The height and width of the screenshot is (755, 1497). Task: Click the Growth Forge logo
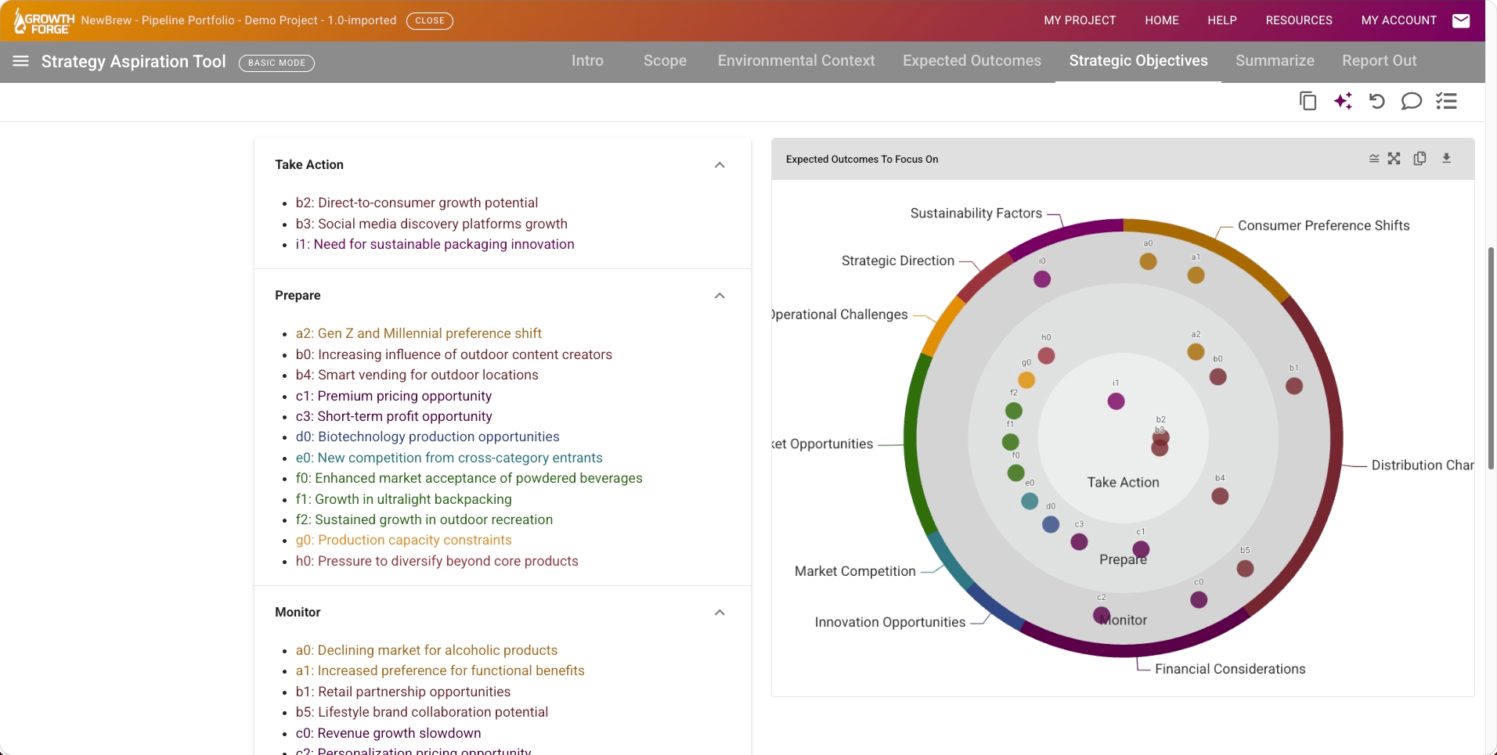tap(45, 22)
